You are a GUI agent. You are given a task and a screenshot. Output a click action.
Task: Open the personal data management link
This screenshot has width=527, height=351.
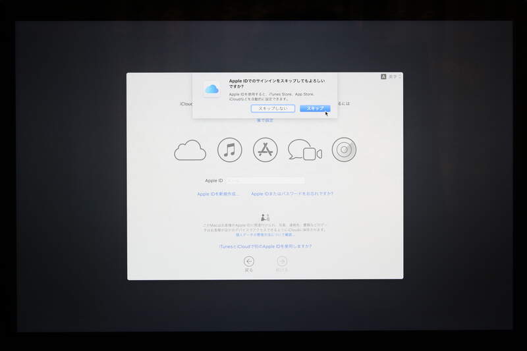(265, 235)
